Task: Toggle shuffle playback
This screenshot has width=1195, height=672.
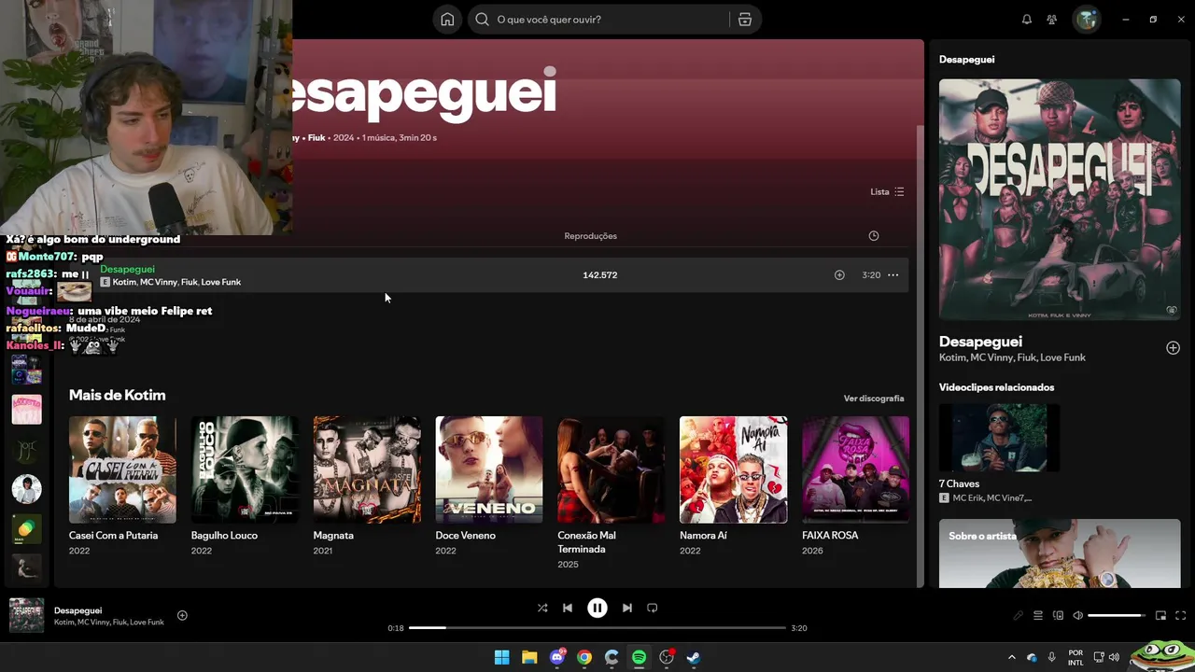Action: pos(542,608)
